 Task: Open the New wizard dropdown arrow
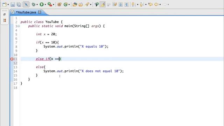tap(8, 5)
